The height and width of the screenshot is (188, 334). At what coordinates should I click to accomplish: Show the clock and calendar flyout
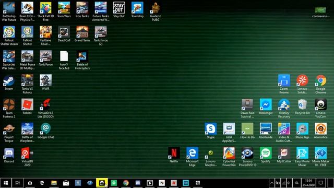(x=308, y=183)
